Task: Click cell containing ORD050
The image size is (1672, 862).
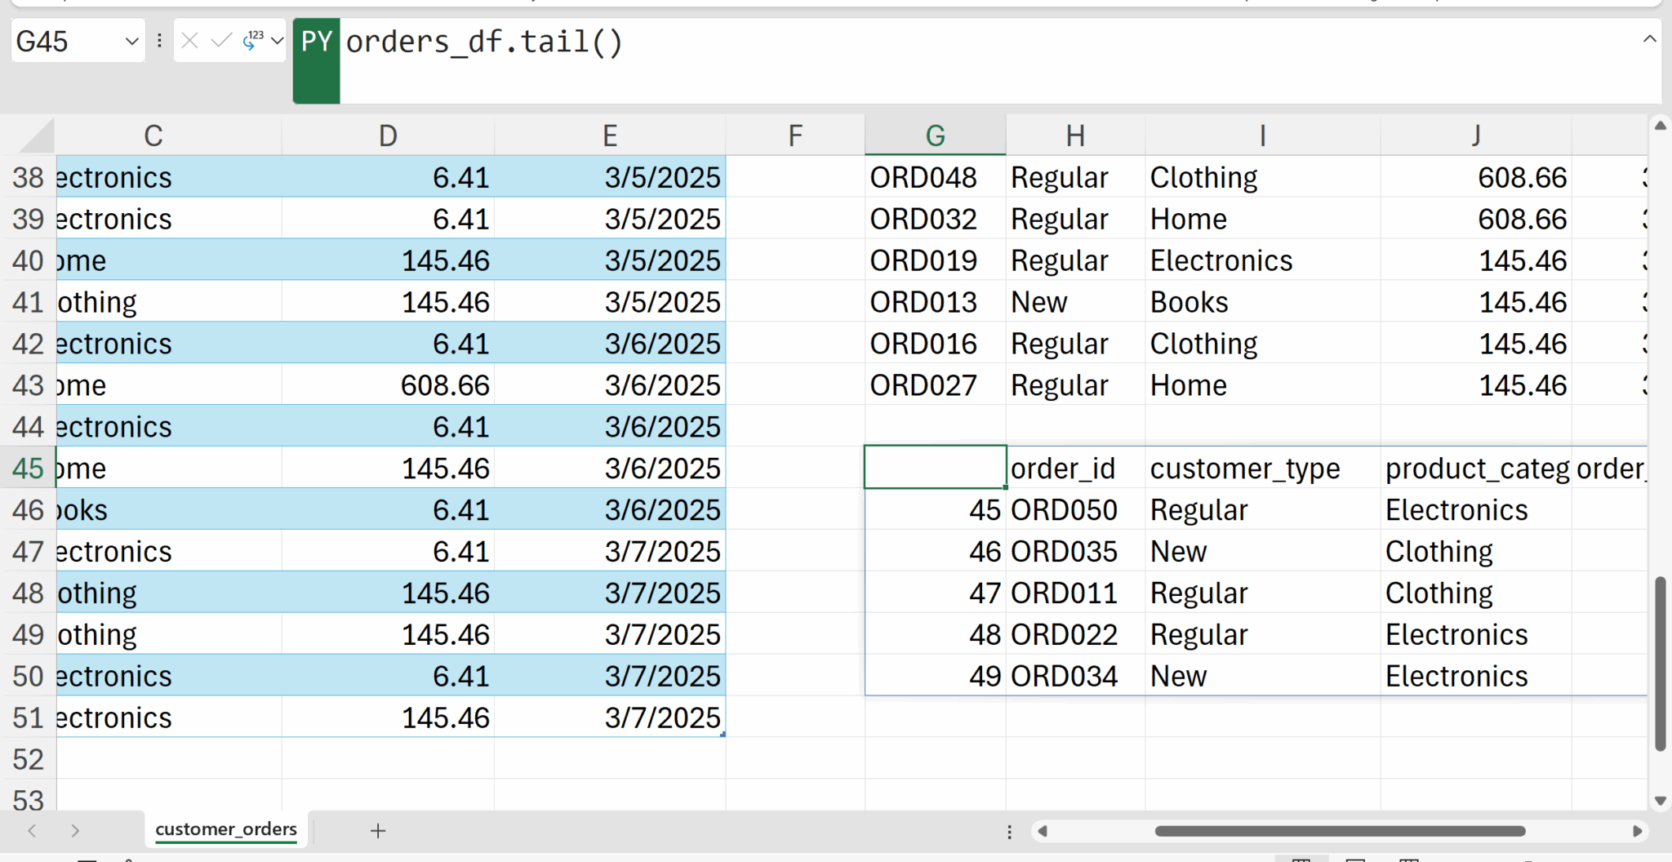Action: [x=1064, y=510]
